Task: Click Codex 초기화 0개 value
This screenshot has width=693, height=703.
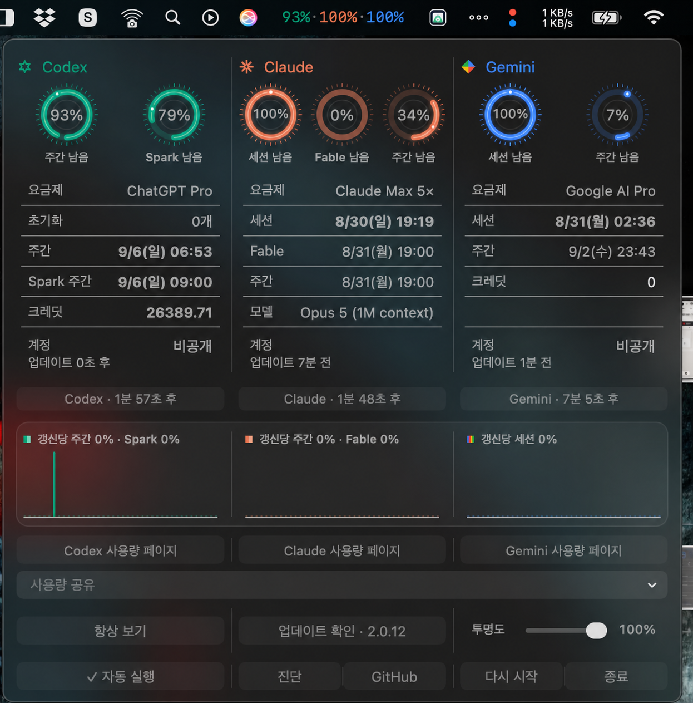Action: [202, 222]
